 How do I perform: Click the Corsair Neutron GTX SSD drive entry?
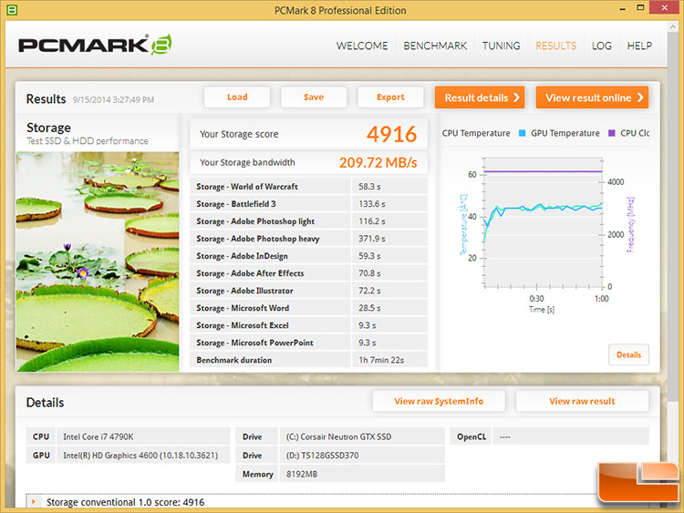tap(338, 436)
